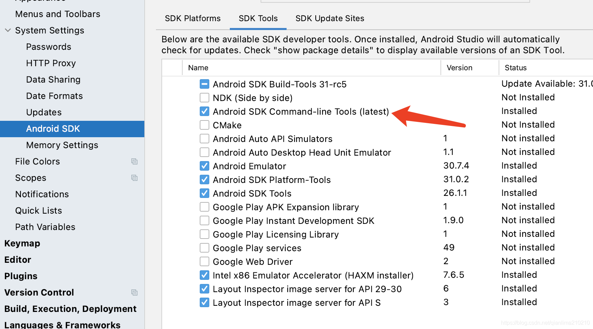The width and height of the screenshot is (593, 329).
Task: Open Scopes settings
Action: [31, 178]
